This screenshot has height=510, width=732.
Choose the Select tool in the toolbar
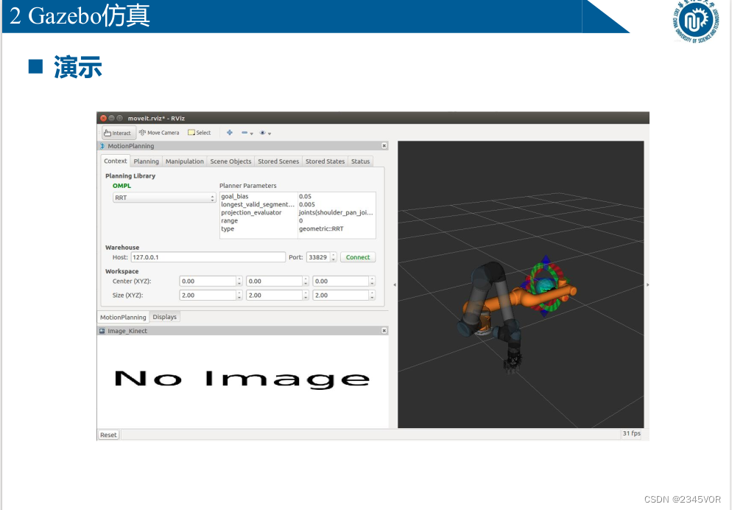pos(199,133)
